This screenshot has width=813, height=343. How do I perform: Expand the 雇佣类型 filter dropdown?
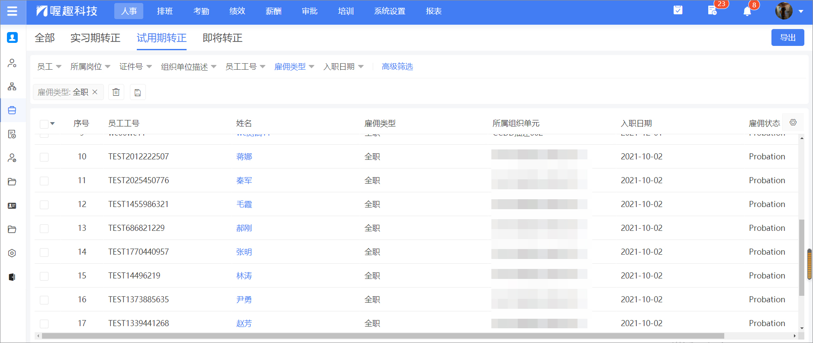coord(294,67)
